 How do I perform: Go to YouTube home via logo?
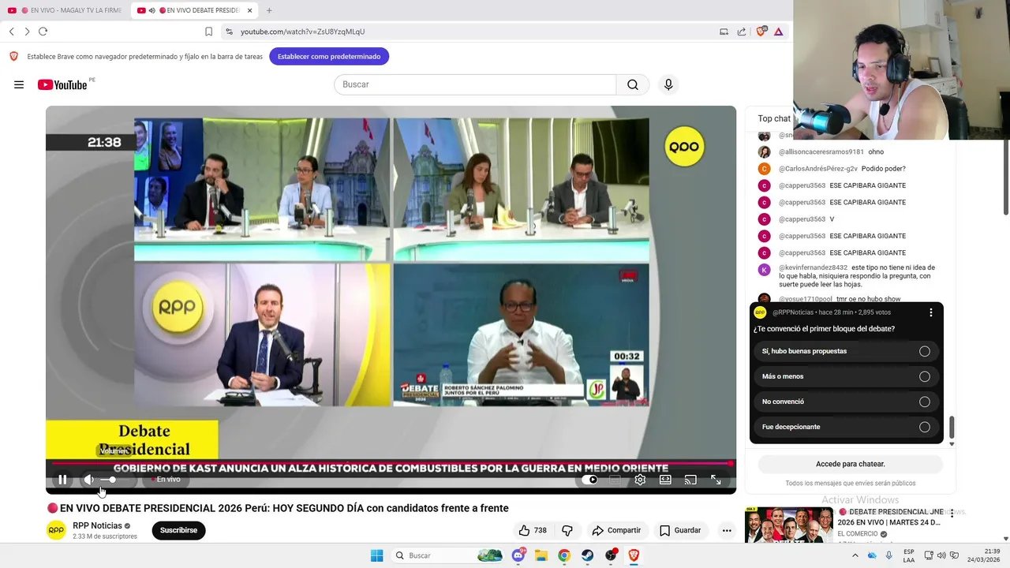(x=63, y=84)
